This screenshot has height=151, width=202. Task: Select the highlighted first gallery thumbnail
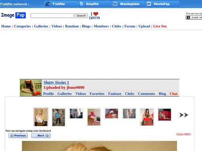(41, 117)
